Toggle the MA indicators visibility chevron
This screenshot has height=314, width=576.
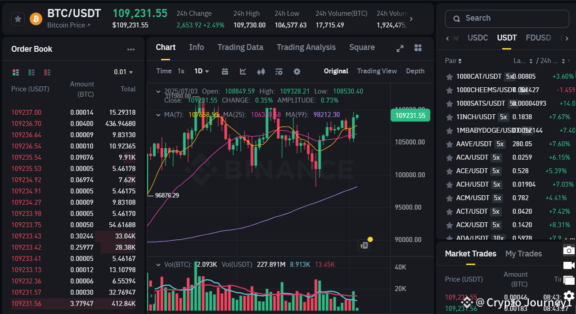pos(158,114)
